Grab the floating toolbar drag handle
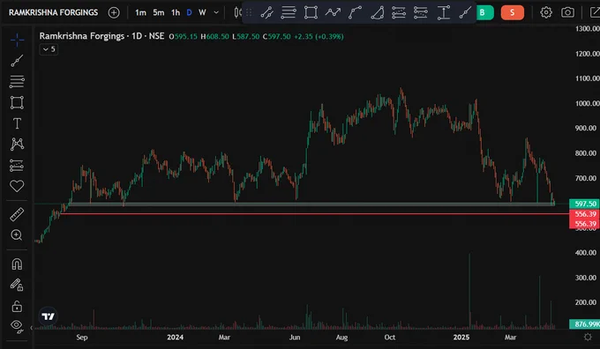600x349 pixels. click(x=249, y=12)
